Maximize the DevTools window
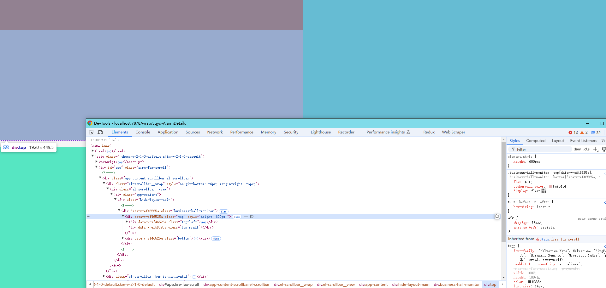 coord(602,123)
